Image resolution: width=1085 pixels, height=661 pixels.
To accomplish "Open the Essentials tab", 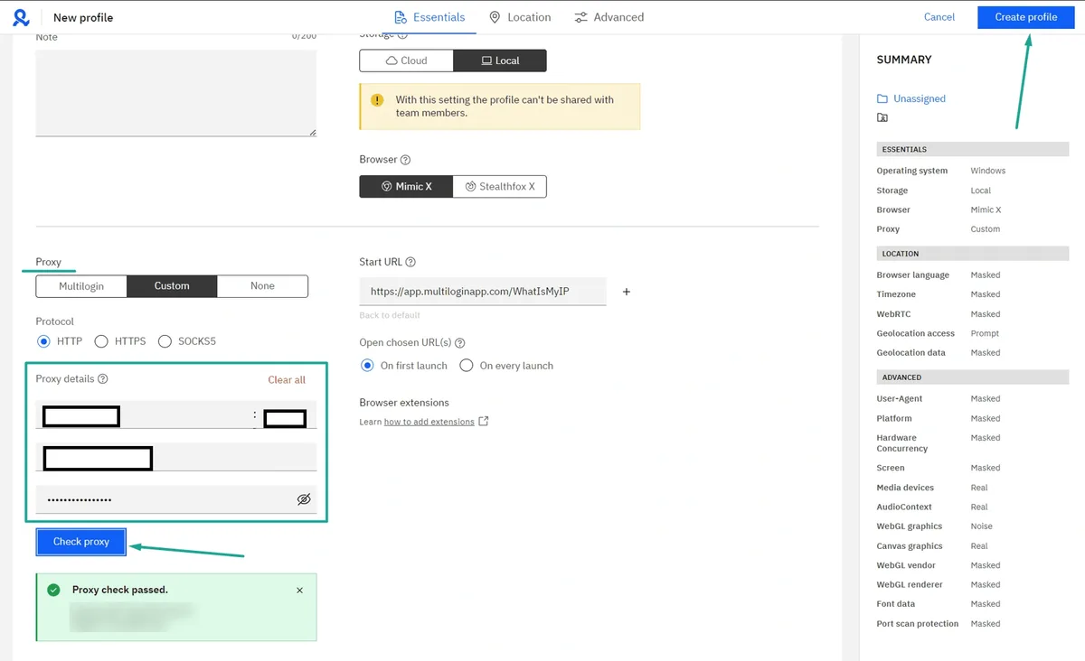I will [x=430, y=17].
